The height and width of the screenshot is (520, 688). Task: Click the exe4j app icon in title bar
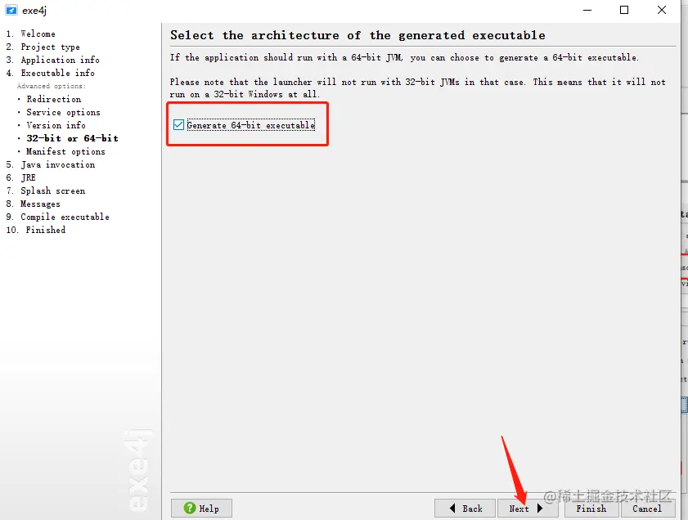tap(11, 10)
